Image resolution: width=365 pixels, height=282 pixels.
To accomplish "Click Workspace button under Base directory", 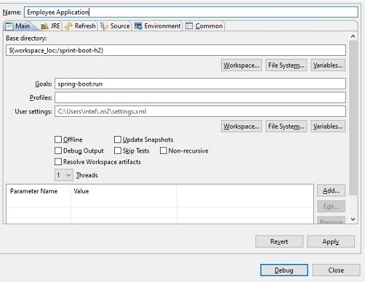I will click(x=242, y=66).
